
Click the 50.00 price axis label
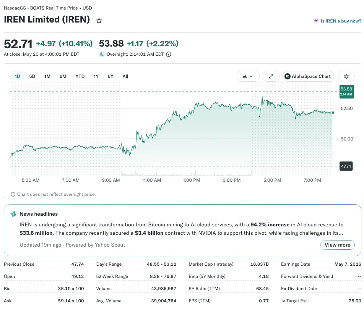pos(347,139)
